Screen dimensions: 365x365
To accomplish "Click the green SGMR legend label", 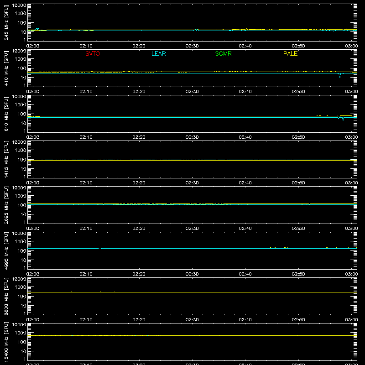I will [223, 53].
